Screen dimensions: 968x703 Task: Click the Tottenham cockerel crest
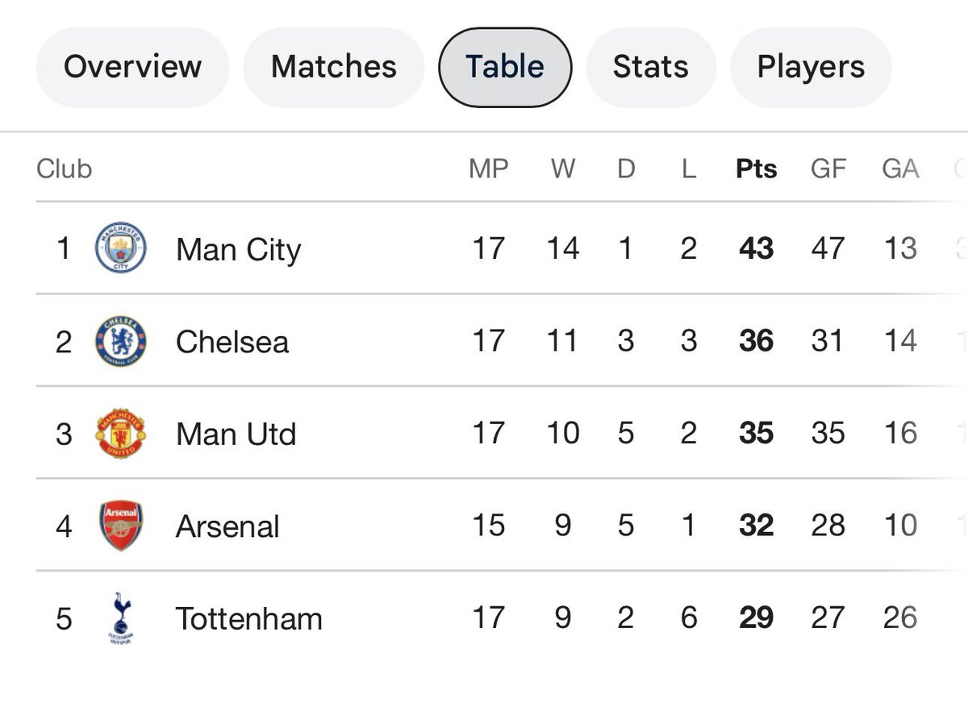(121, 618)
